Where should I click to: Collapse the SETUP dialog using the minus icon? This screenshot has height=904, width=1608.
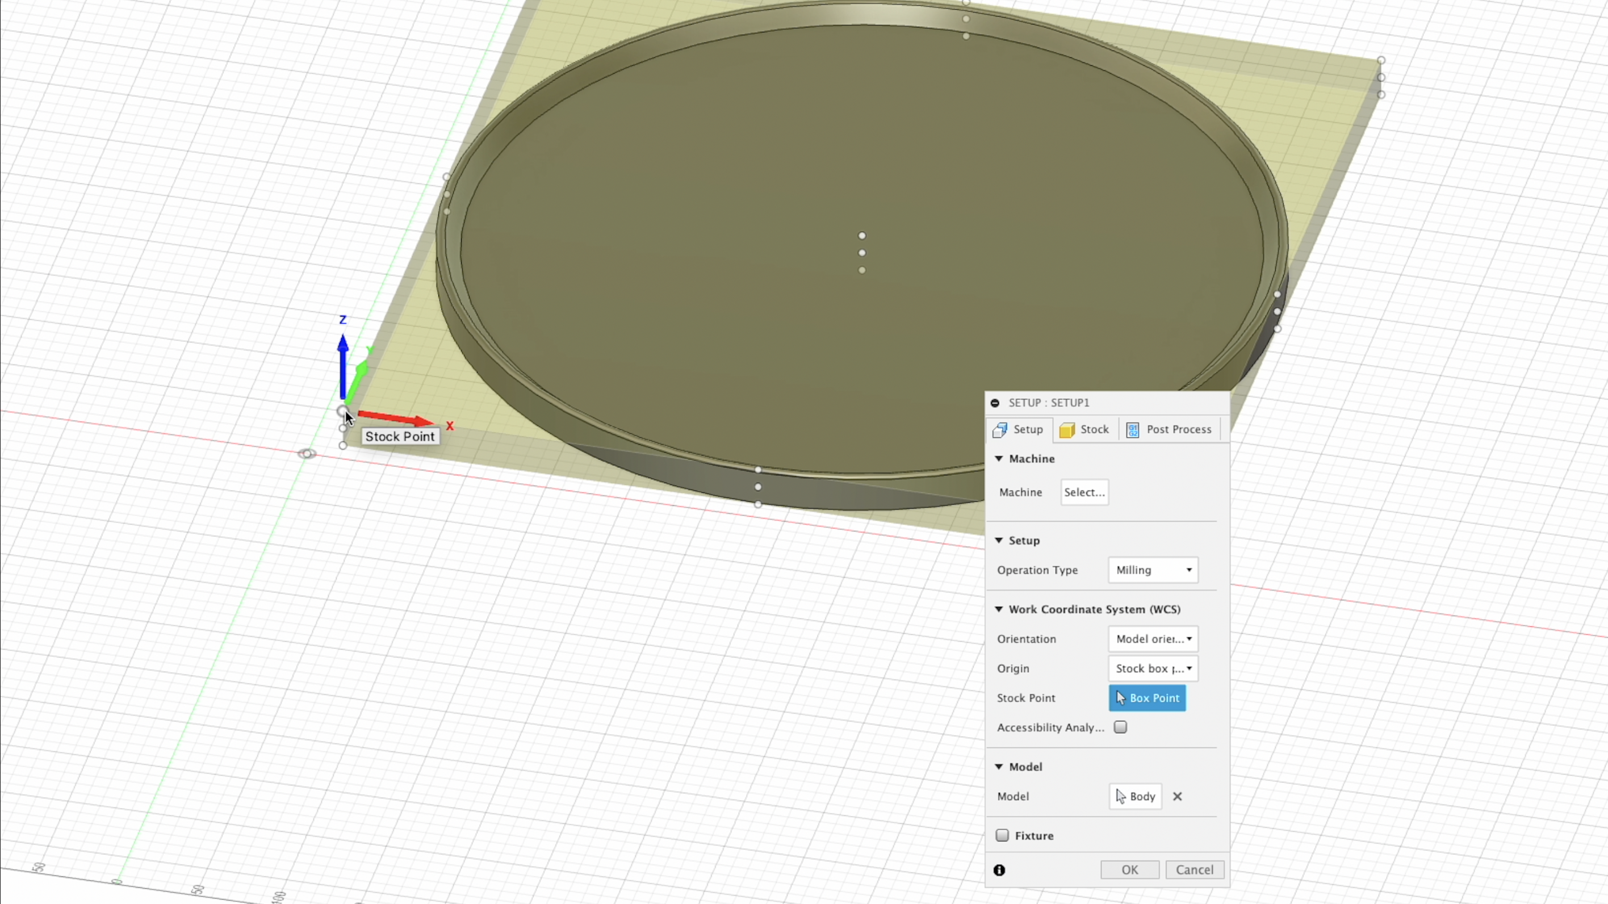(x=995, y=403)
